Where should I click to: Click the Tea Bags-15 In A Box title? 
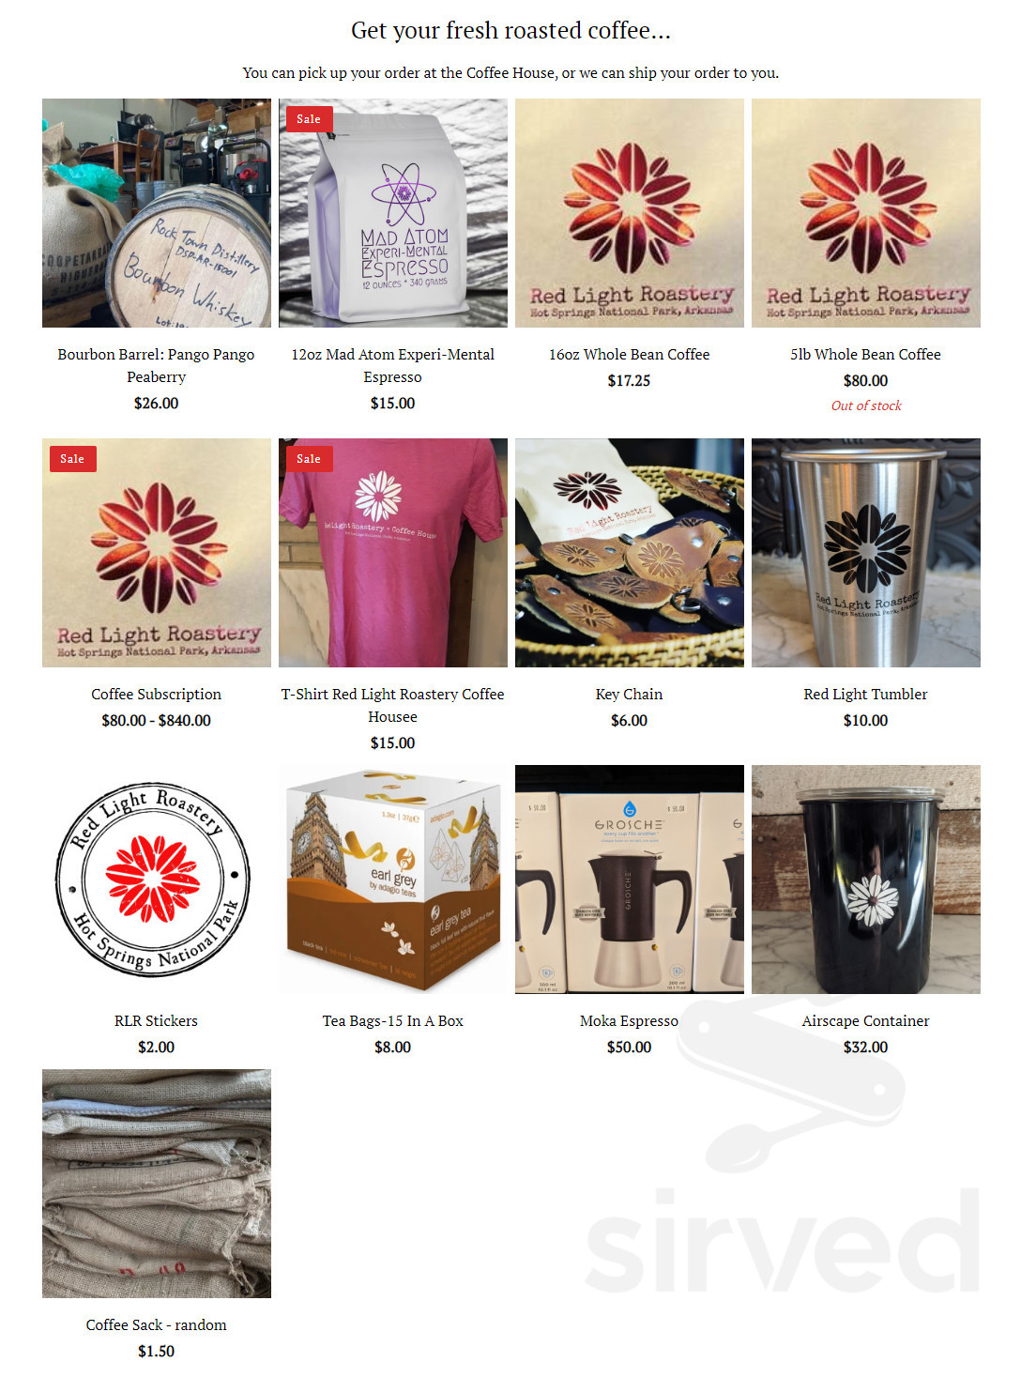[393, 1020]
